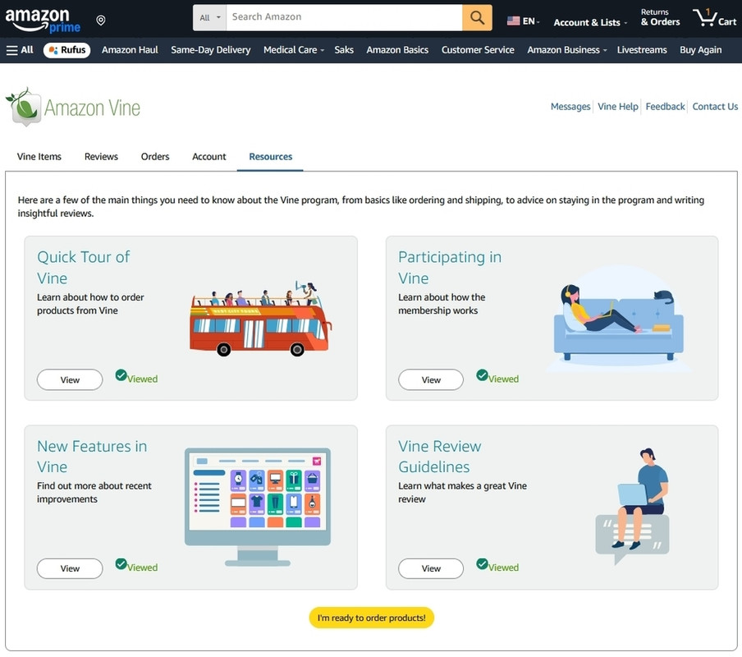Screen dimensions: 742x657
Task: Click the New Features in Vine heading
Action: 92,457
